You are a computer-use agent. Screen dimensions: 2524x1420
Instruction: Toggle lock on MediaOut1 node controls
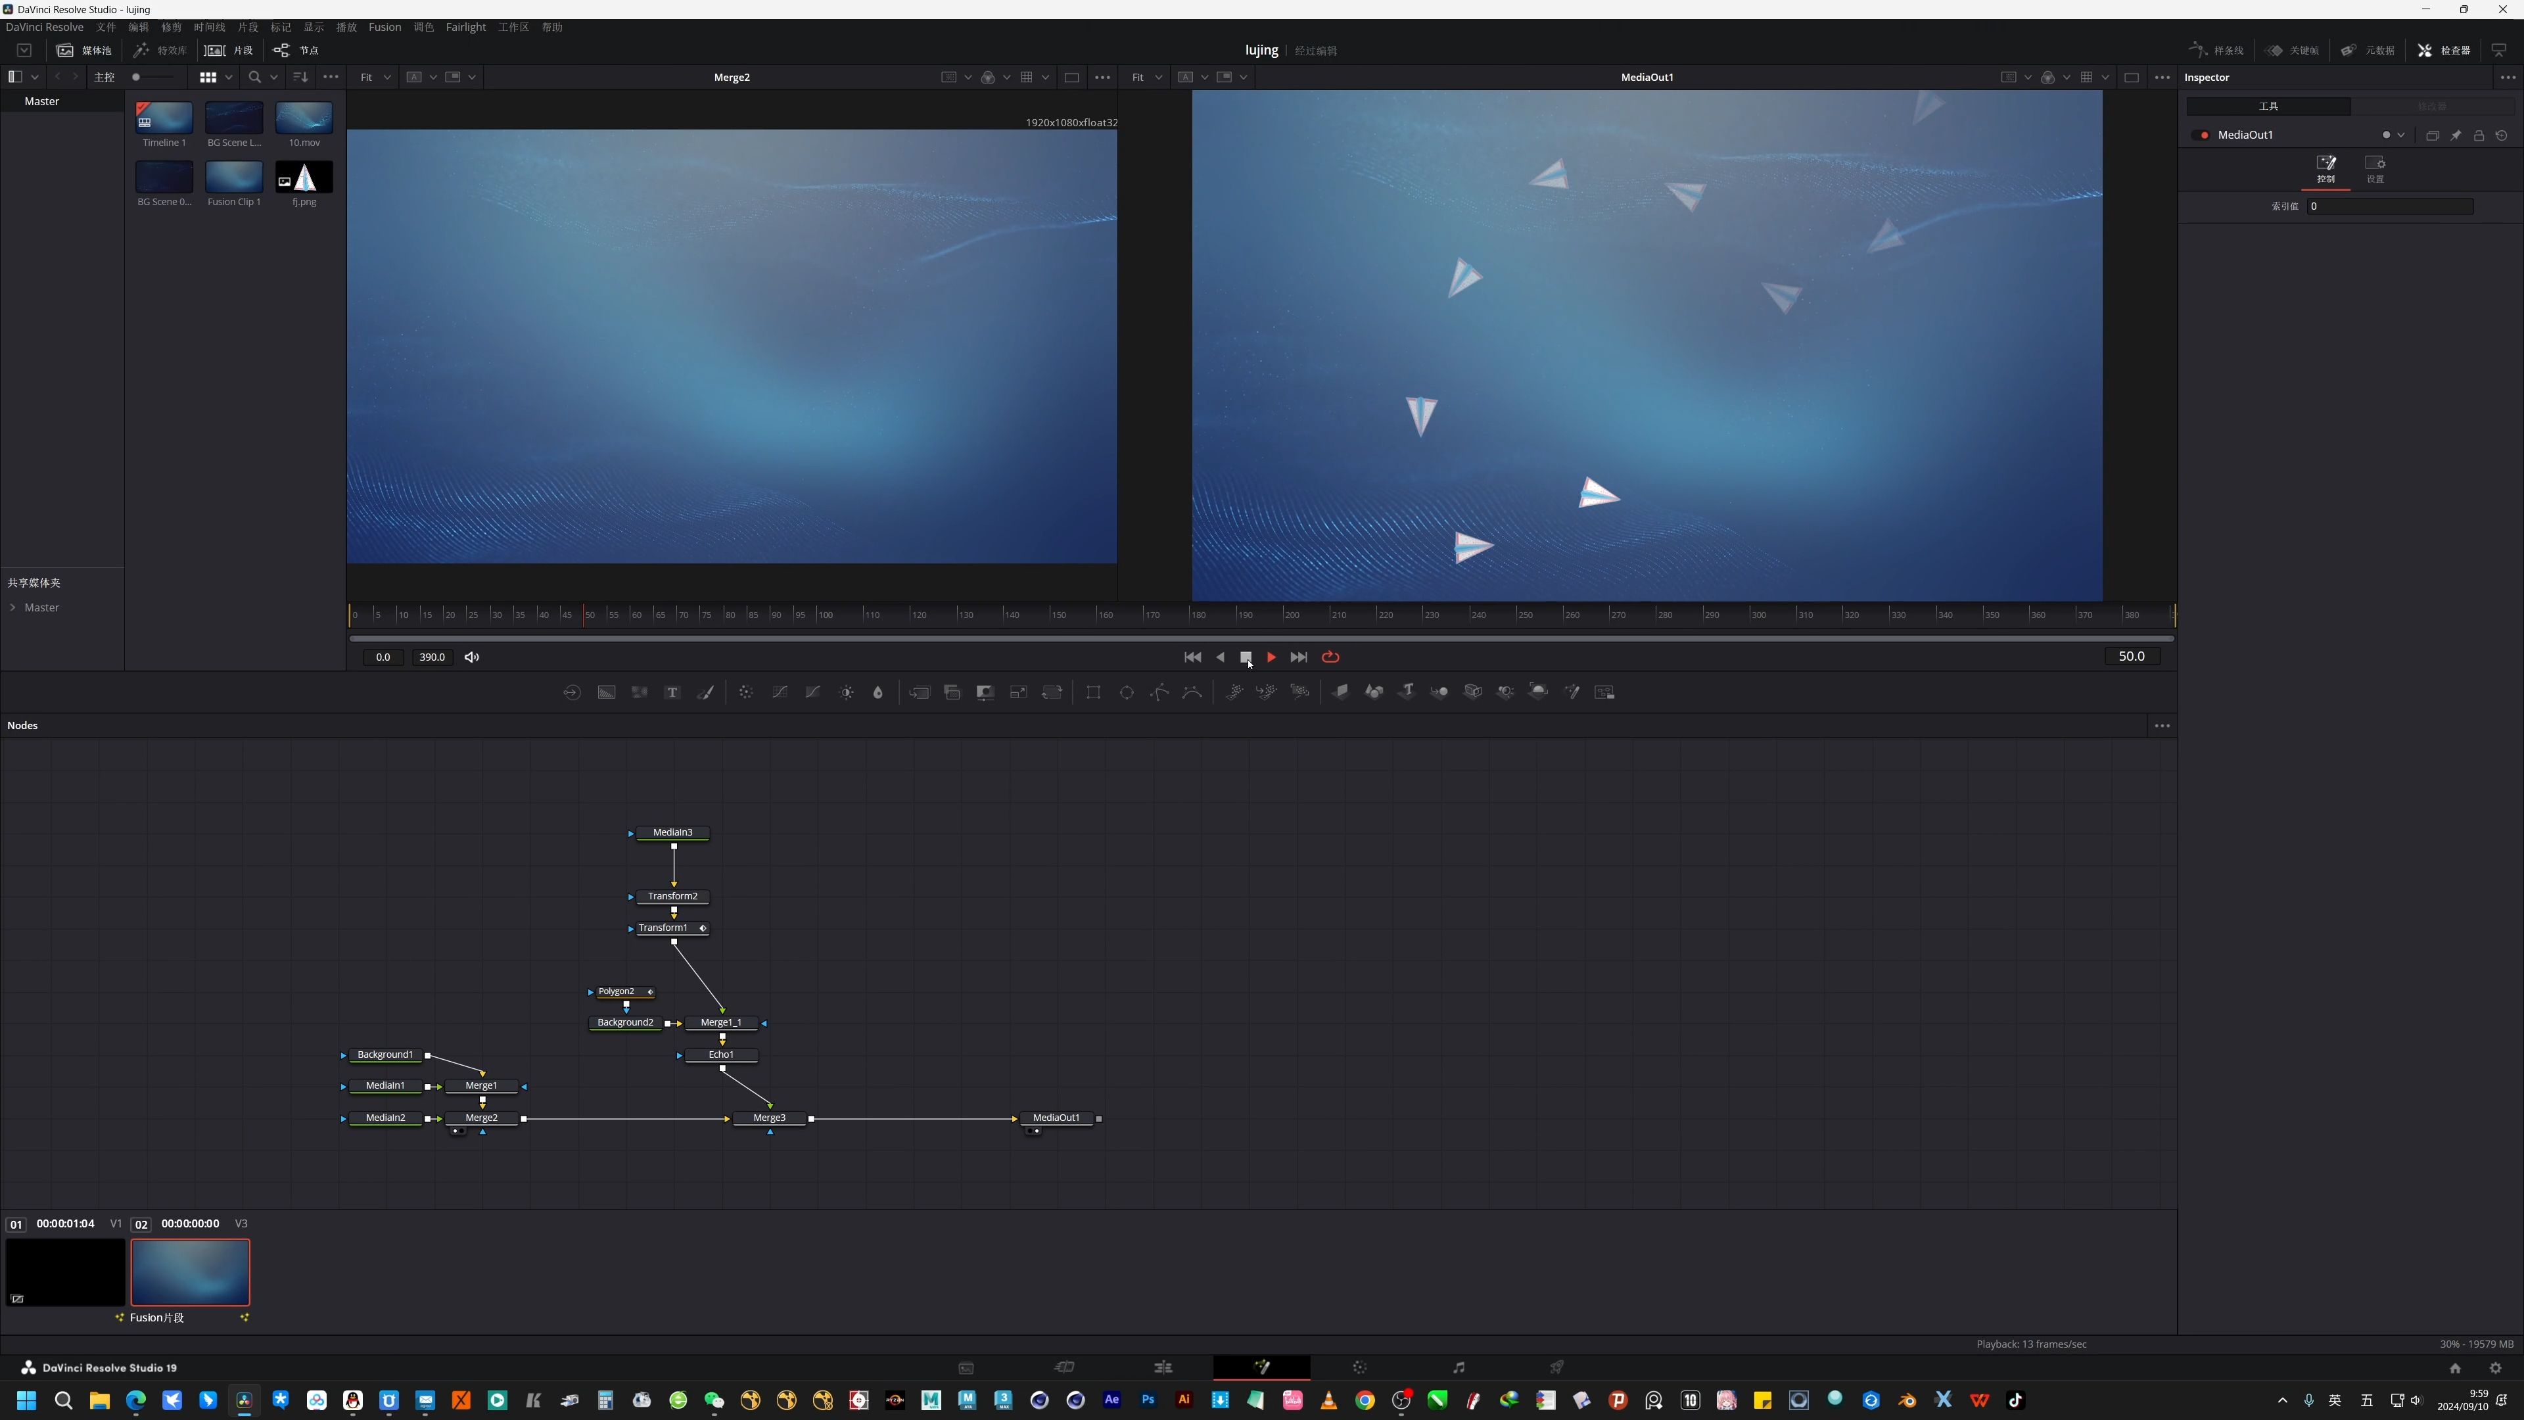click(2479, 135)
